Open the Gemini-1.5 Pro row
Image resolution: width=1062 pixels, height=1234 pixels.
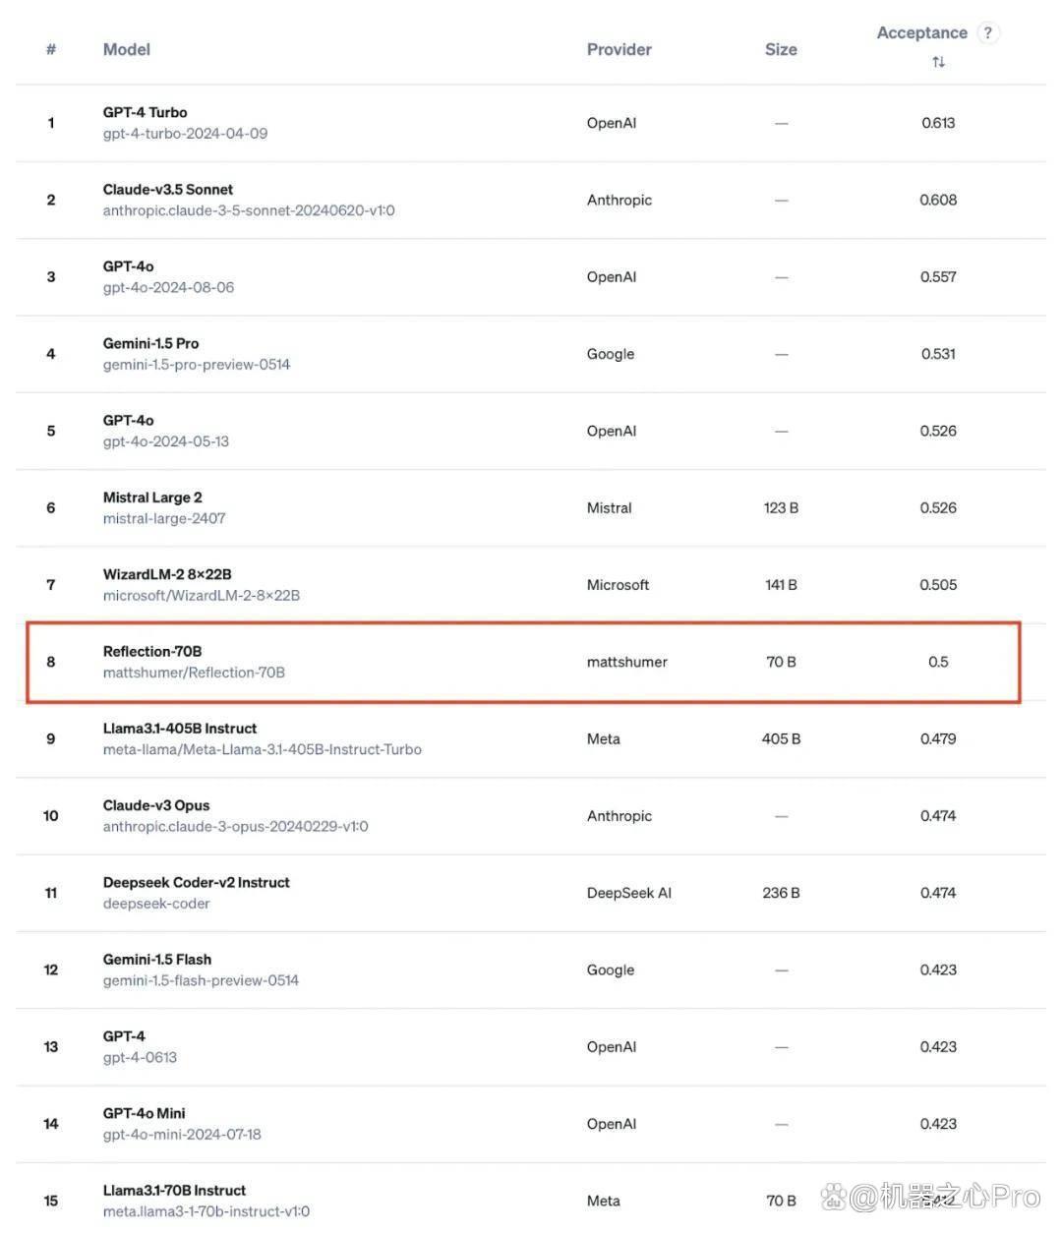click(x=531, y=354)
